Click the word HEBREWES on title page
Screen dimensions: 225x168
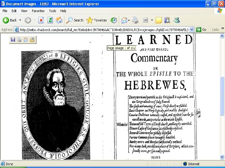click(155, 85)
